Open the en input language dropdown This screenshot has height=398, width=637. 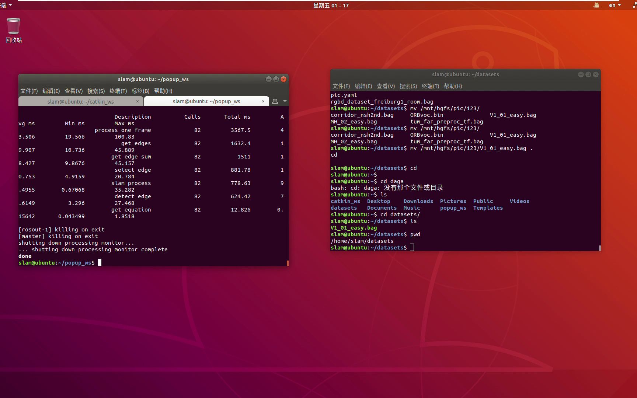pos(615,5)
